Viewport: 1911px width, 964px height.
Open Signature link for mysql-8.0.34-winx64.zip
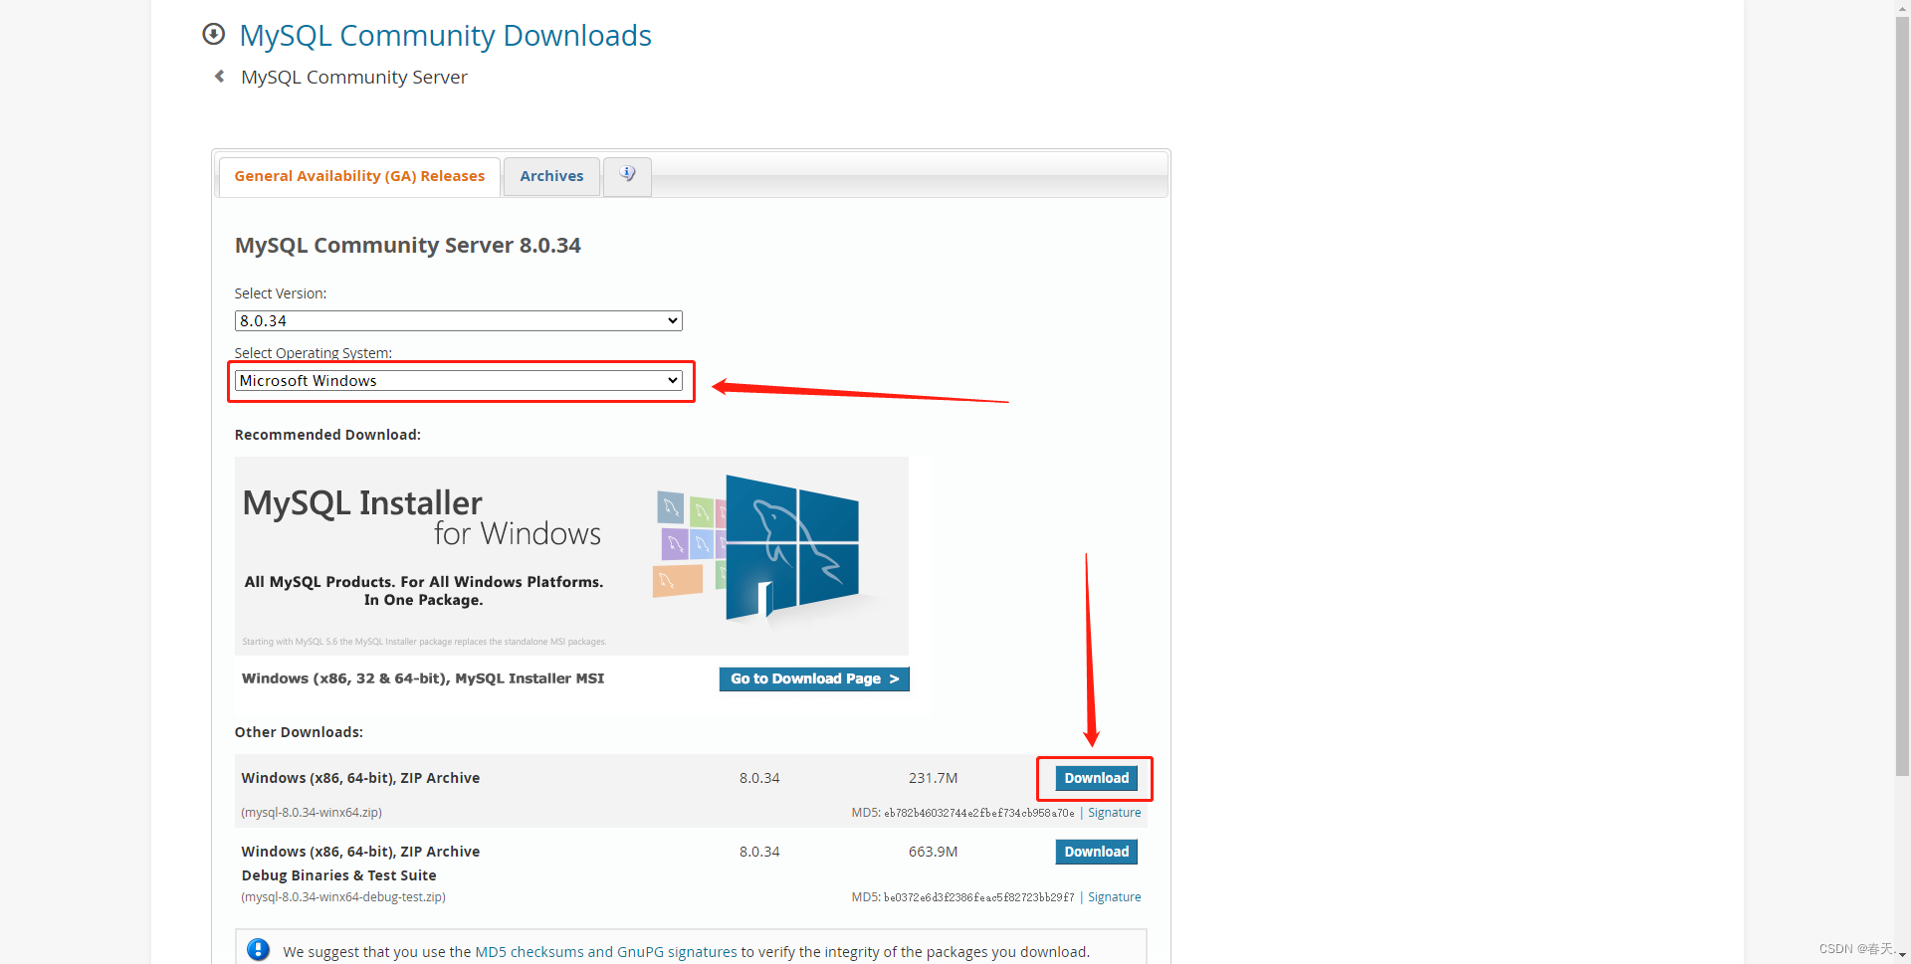[x=1114, y=813]
